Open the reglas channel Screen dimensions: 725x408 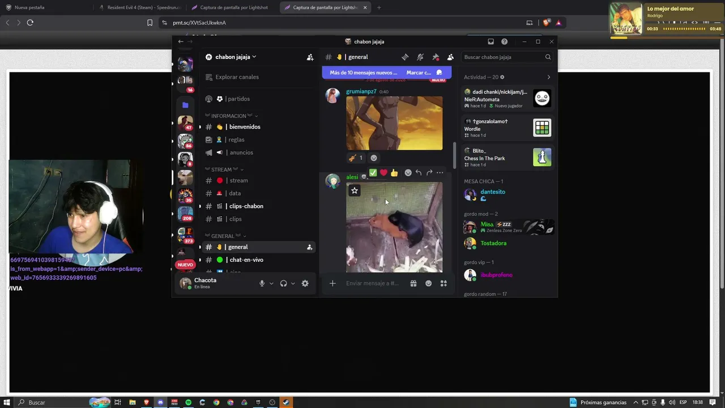[258, 140]
